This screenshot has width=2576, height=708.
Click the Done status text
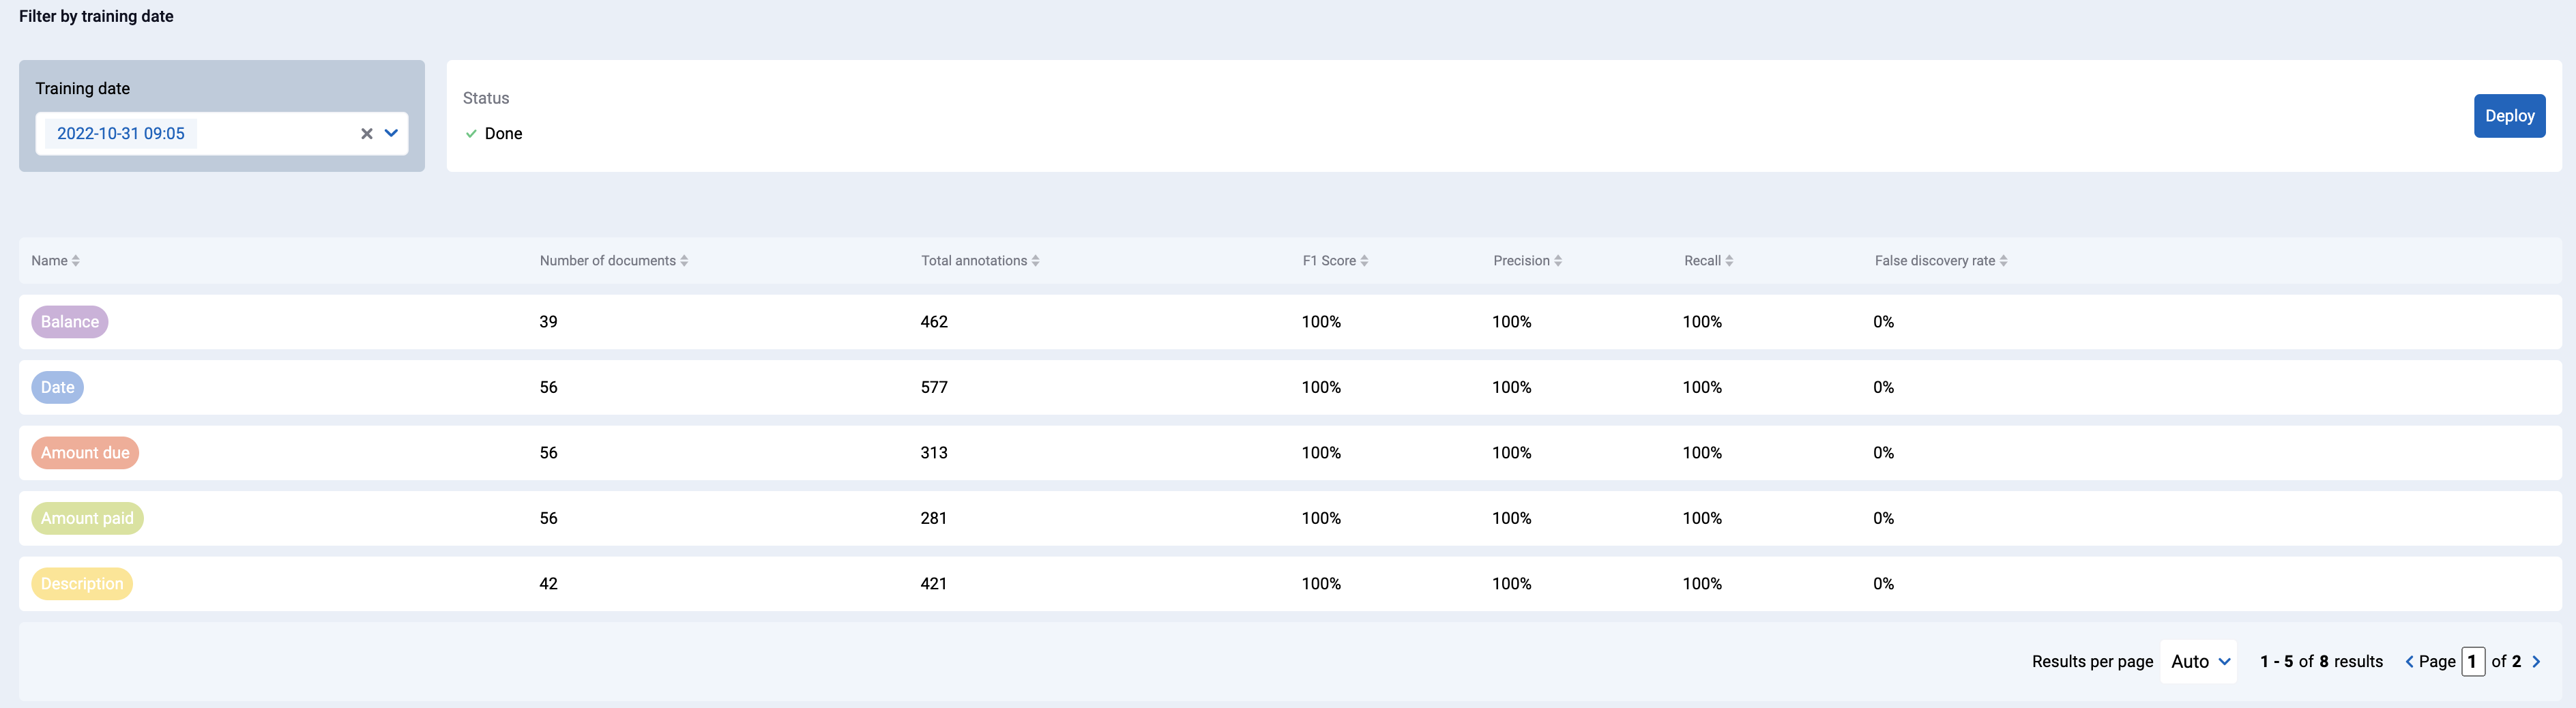coord(503,134)
